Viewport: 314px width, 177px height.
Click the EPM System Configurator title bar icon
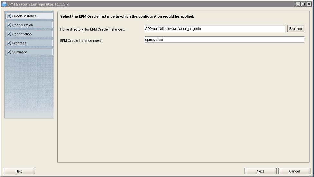coord(4,4)
